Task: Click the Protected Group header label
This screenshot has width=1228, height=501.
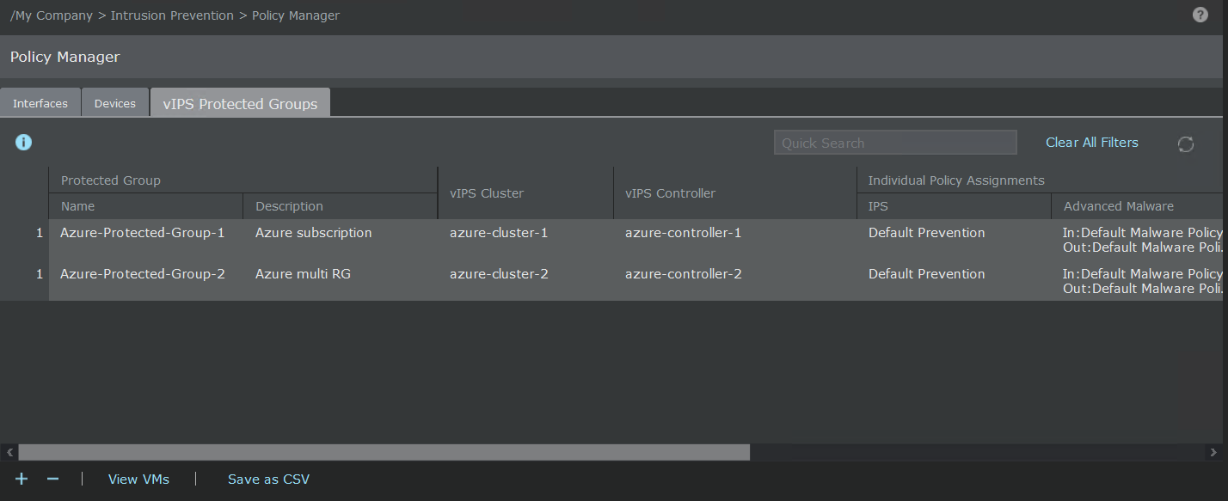Action: 111,180
